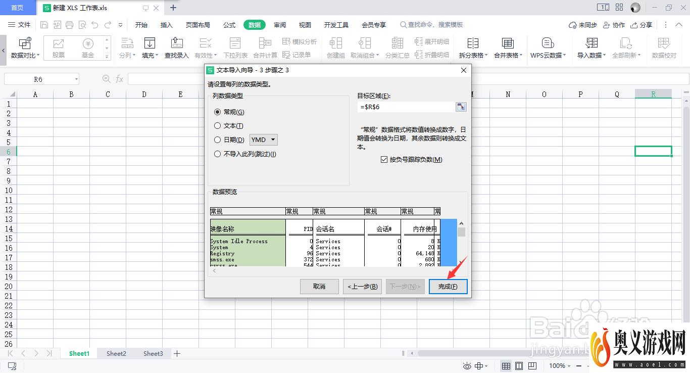The image size is (690, 373).
Task: Open the 分列 tool
Action: click(x=127, y=49)
